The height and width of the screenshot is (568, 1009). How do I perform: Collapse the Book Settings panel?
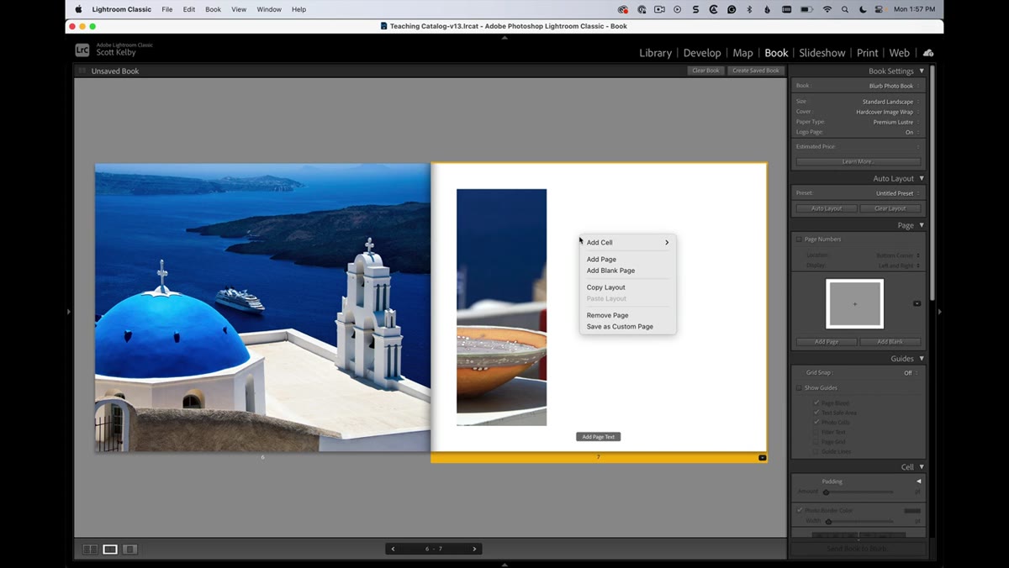tap(922, 71)
